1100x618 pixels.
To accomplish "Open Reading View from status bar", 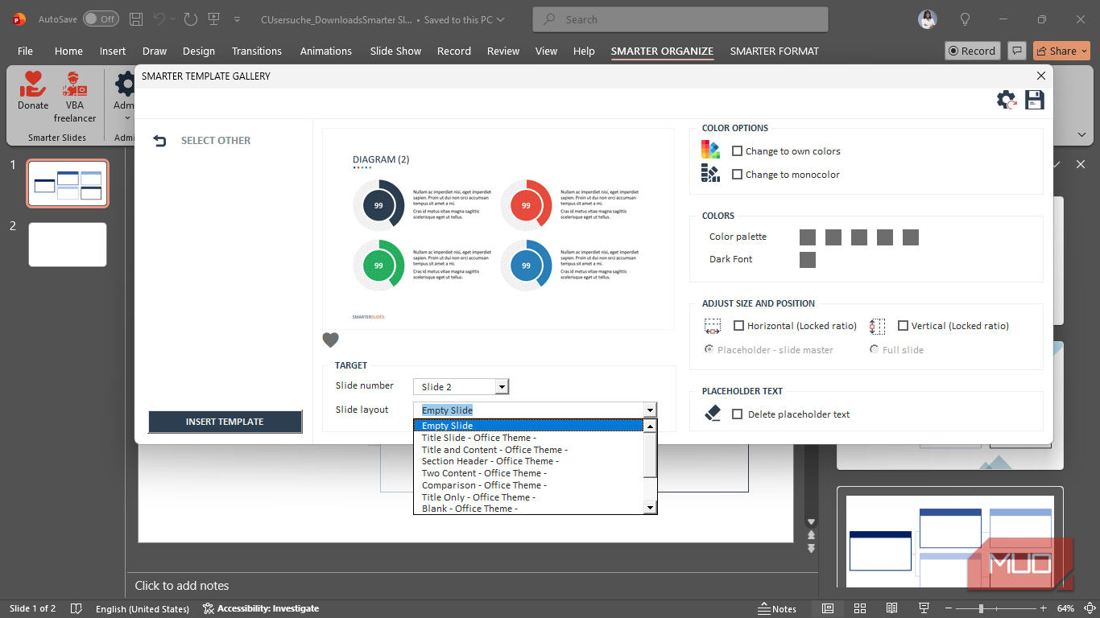I will (891, 608).
